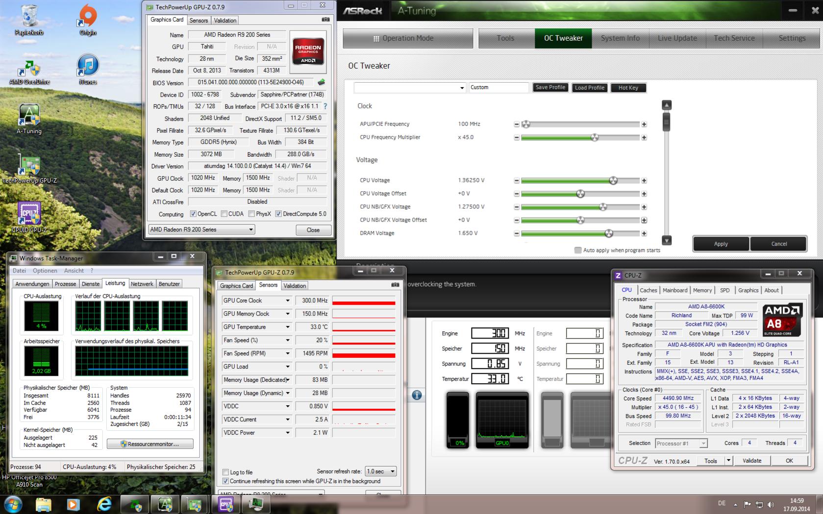
Task: Enable Auto apply when program starts
Action: pyautogui.click(x=578, y=250)
